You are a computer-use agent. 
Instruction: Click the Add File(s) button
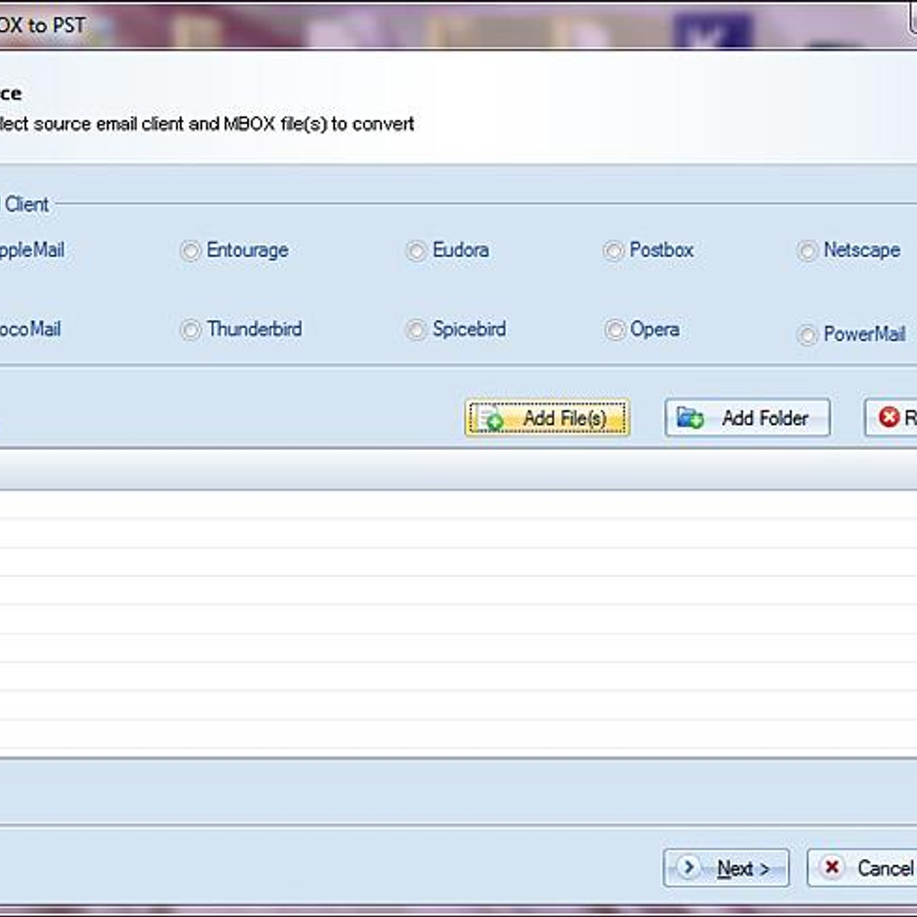[547, 418]
